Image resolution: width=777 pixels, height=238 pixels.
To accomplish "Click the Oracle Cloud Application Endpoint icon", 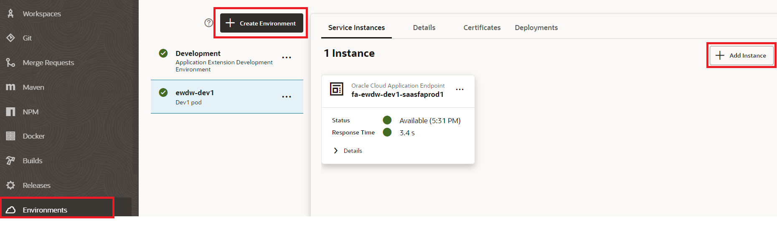I will coord(337,89).
